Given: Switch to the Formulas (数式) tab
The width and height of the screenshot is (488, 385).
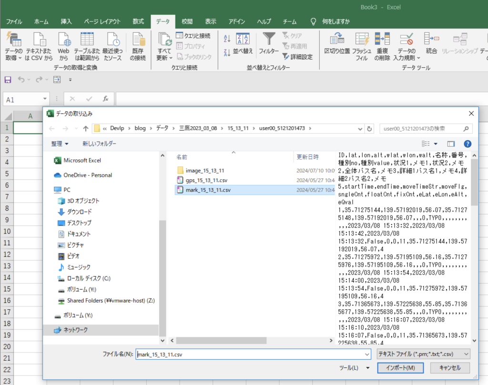Looking at the screenshot, I should (138, 21).
